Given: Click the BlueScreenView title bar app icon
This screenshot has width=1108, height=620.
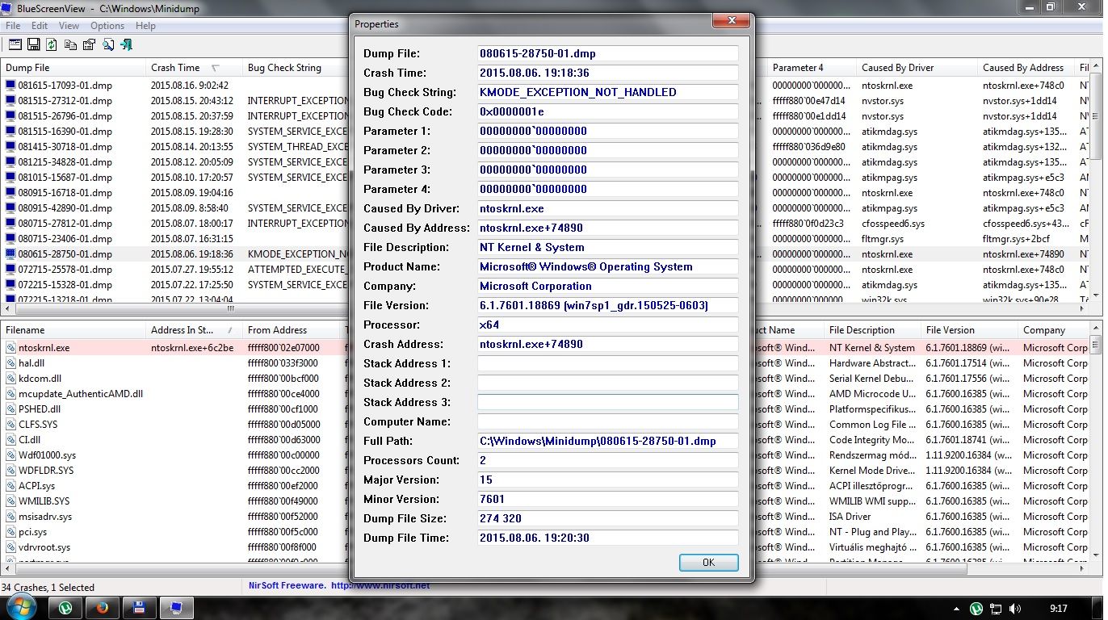Looking at the screenshot, I should click(x=8, y=8).
